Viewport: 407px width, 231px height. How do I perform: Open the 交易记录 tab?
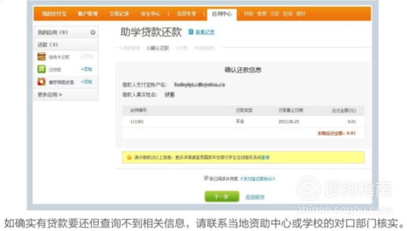(119, 14)
